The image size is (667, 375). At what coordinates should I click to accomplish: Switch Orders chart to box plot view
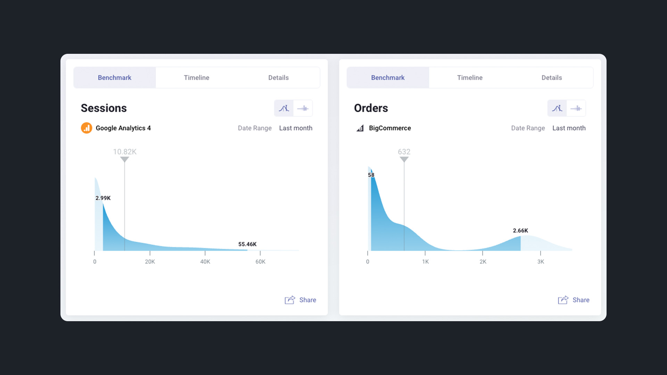(x=576, y=108)
